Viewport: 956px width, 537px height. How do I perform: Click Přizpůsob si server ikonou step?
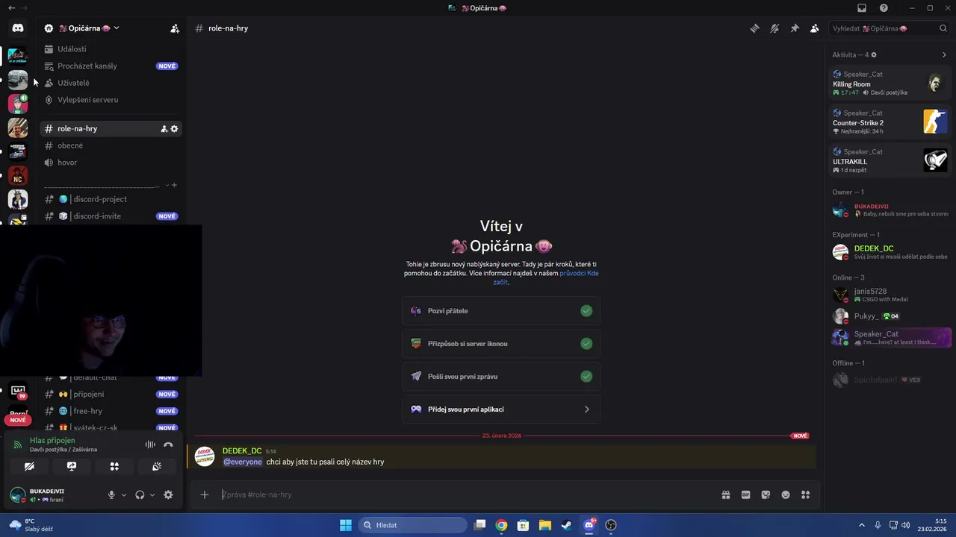(500, 344)
